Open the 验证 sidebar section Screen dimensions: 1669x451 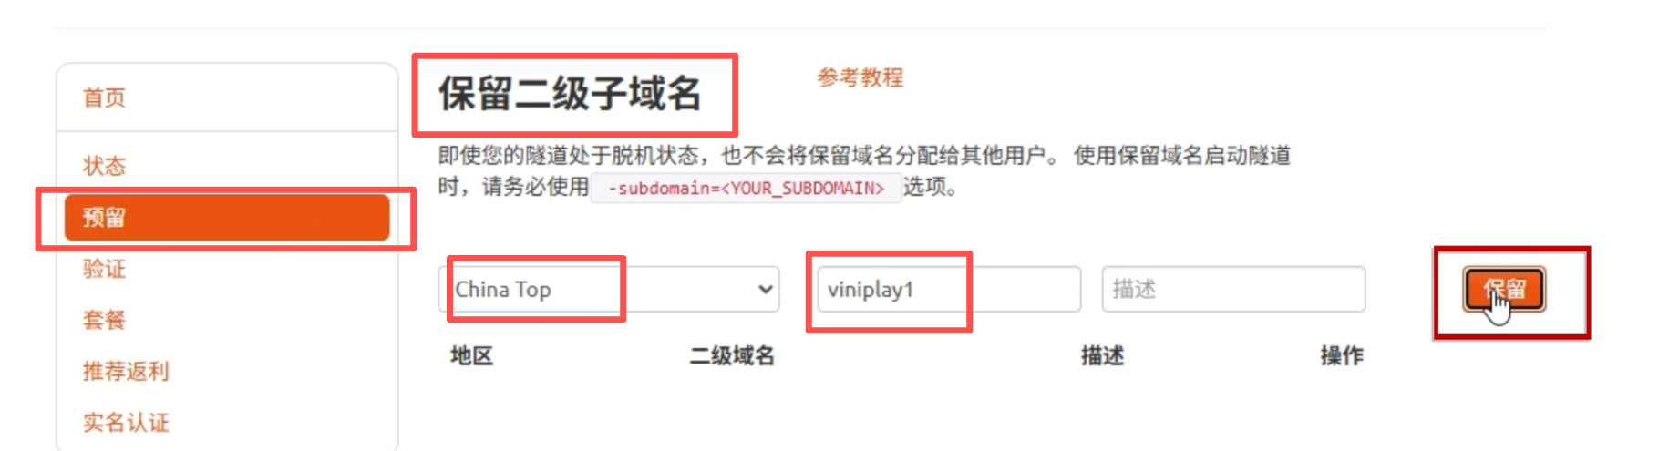click(104, 269)
